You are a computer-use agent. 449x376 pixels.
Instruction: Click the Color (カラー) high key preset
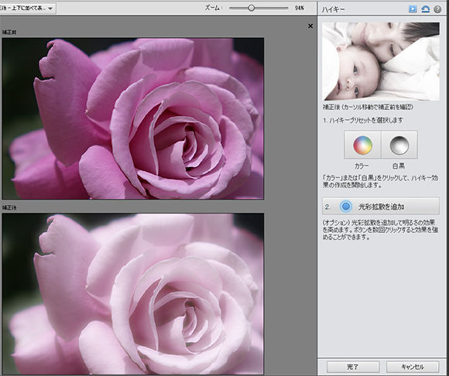tap(362, 145)
